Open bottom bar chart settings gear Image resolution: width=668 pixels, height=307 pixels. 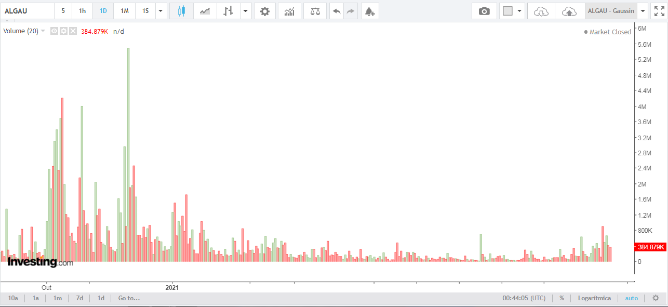click(656, 298)
